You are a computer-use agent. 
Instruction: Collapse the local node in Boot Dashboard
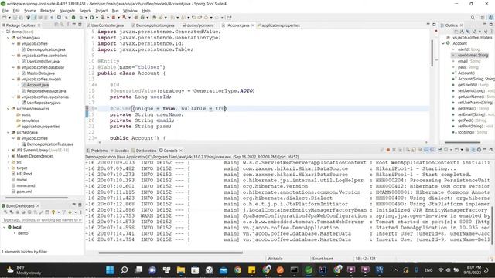[5, 227]
